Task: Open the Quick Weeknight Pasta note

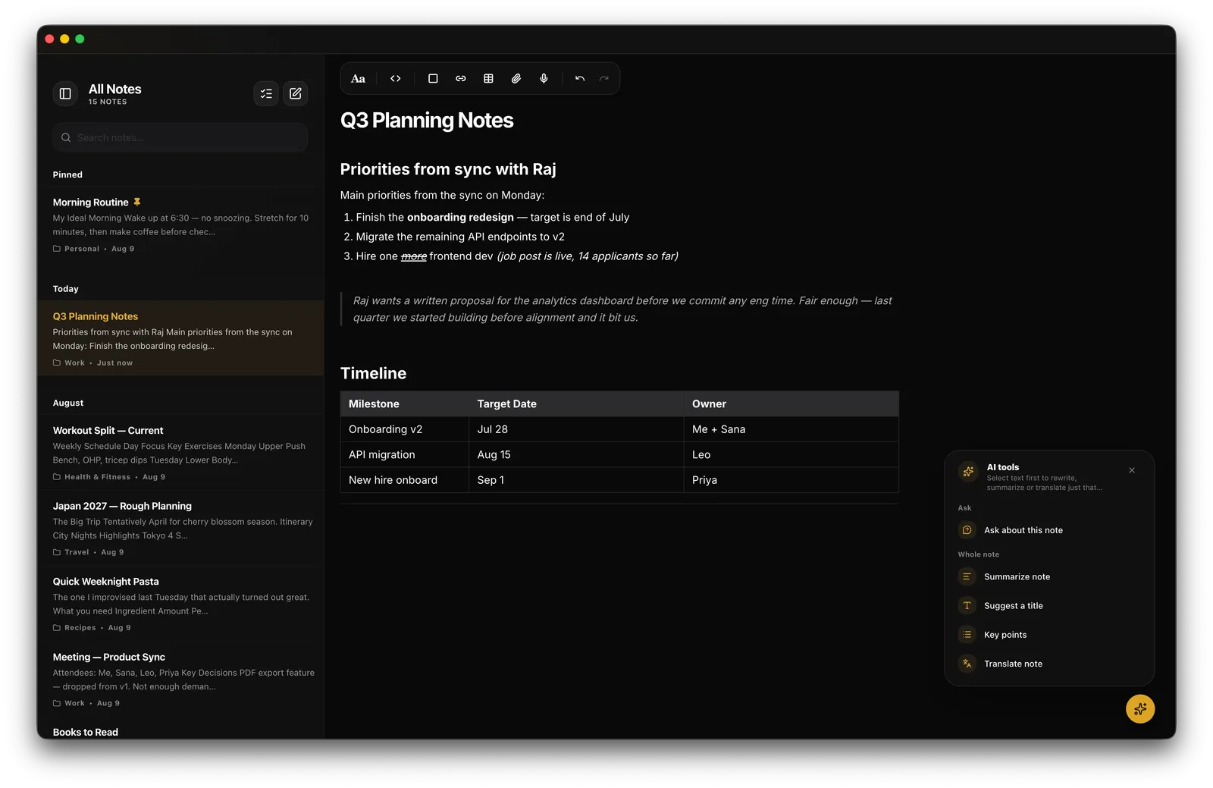Action: click(180, 604)
